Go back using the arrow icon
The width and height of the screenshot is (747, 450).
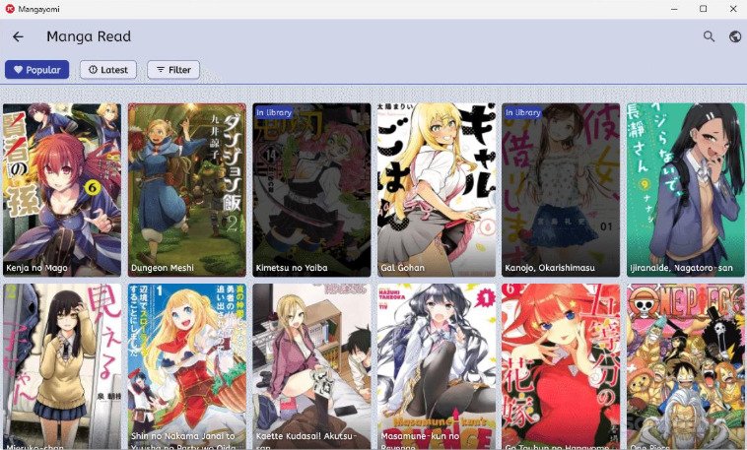(x=18, y=36)
